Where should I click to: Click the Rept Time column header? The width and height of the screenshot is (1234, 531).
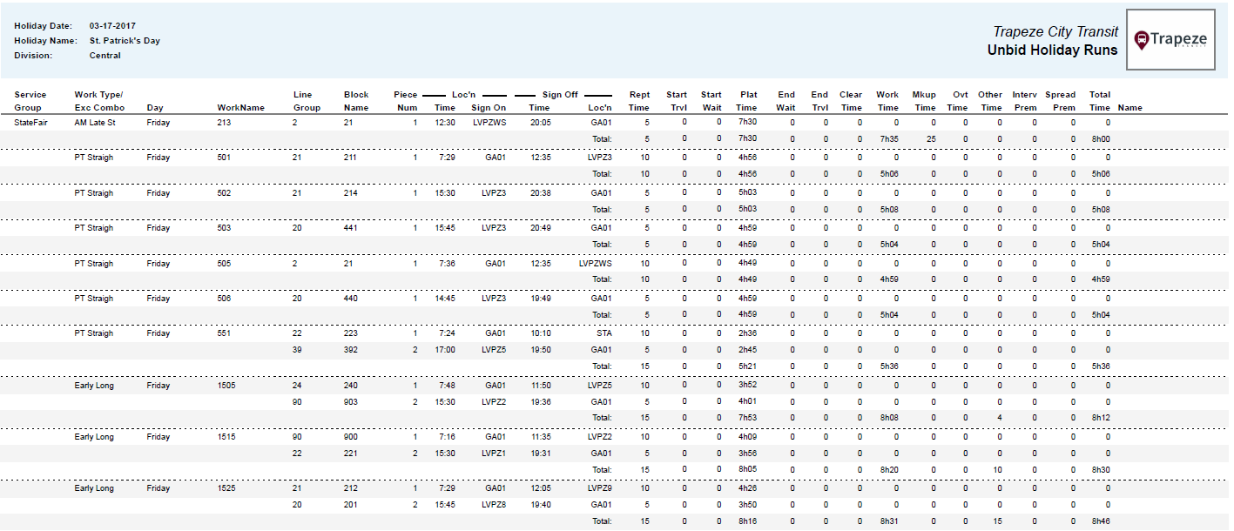pyautogui.click(x=637, y=100)
